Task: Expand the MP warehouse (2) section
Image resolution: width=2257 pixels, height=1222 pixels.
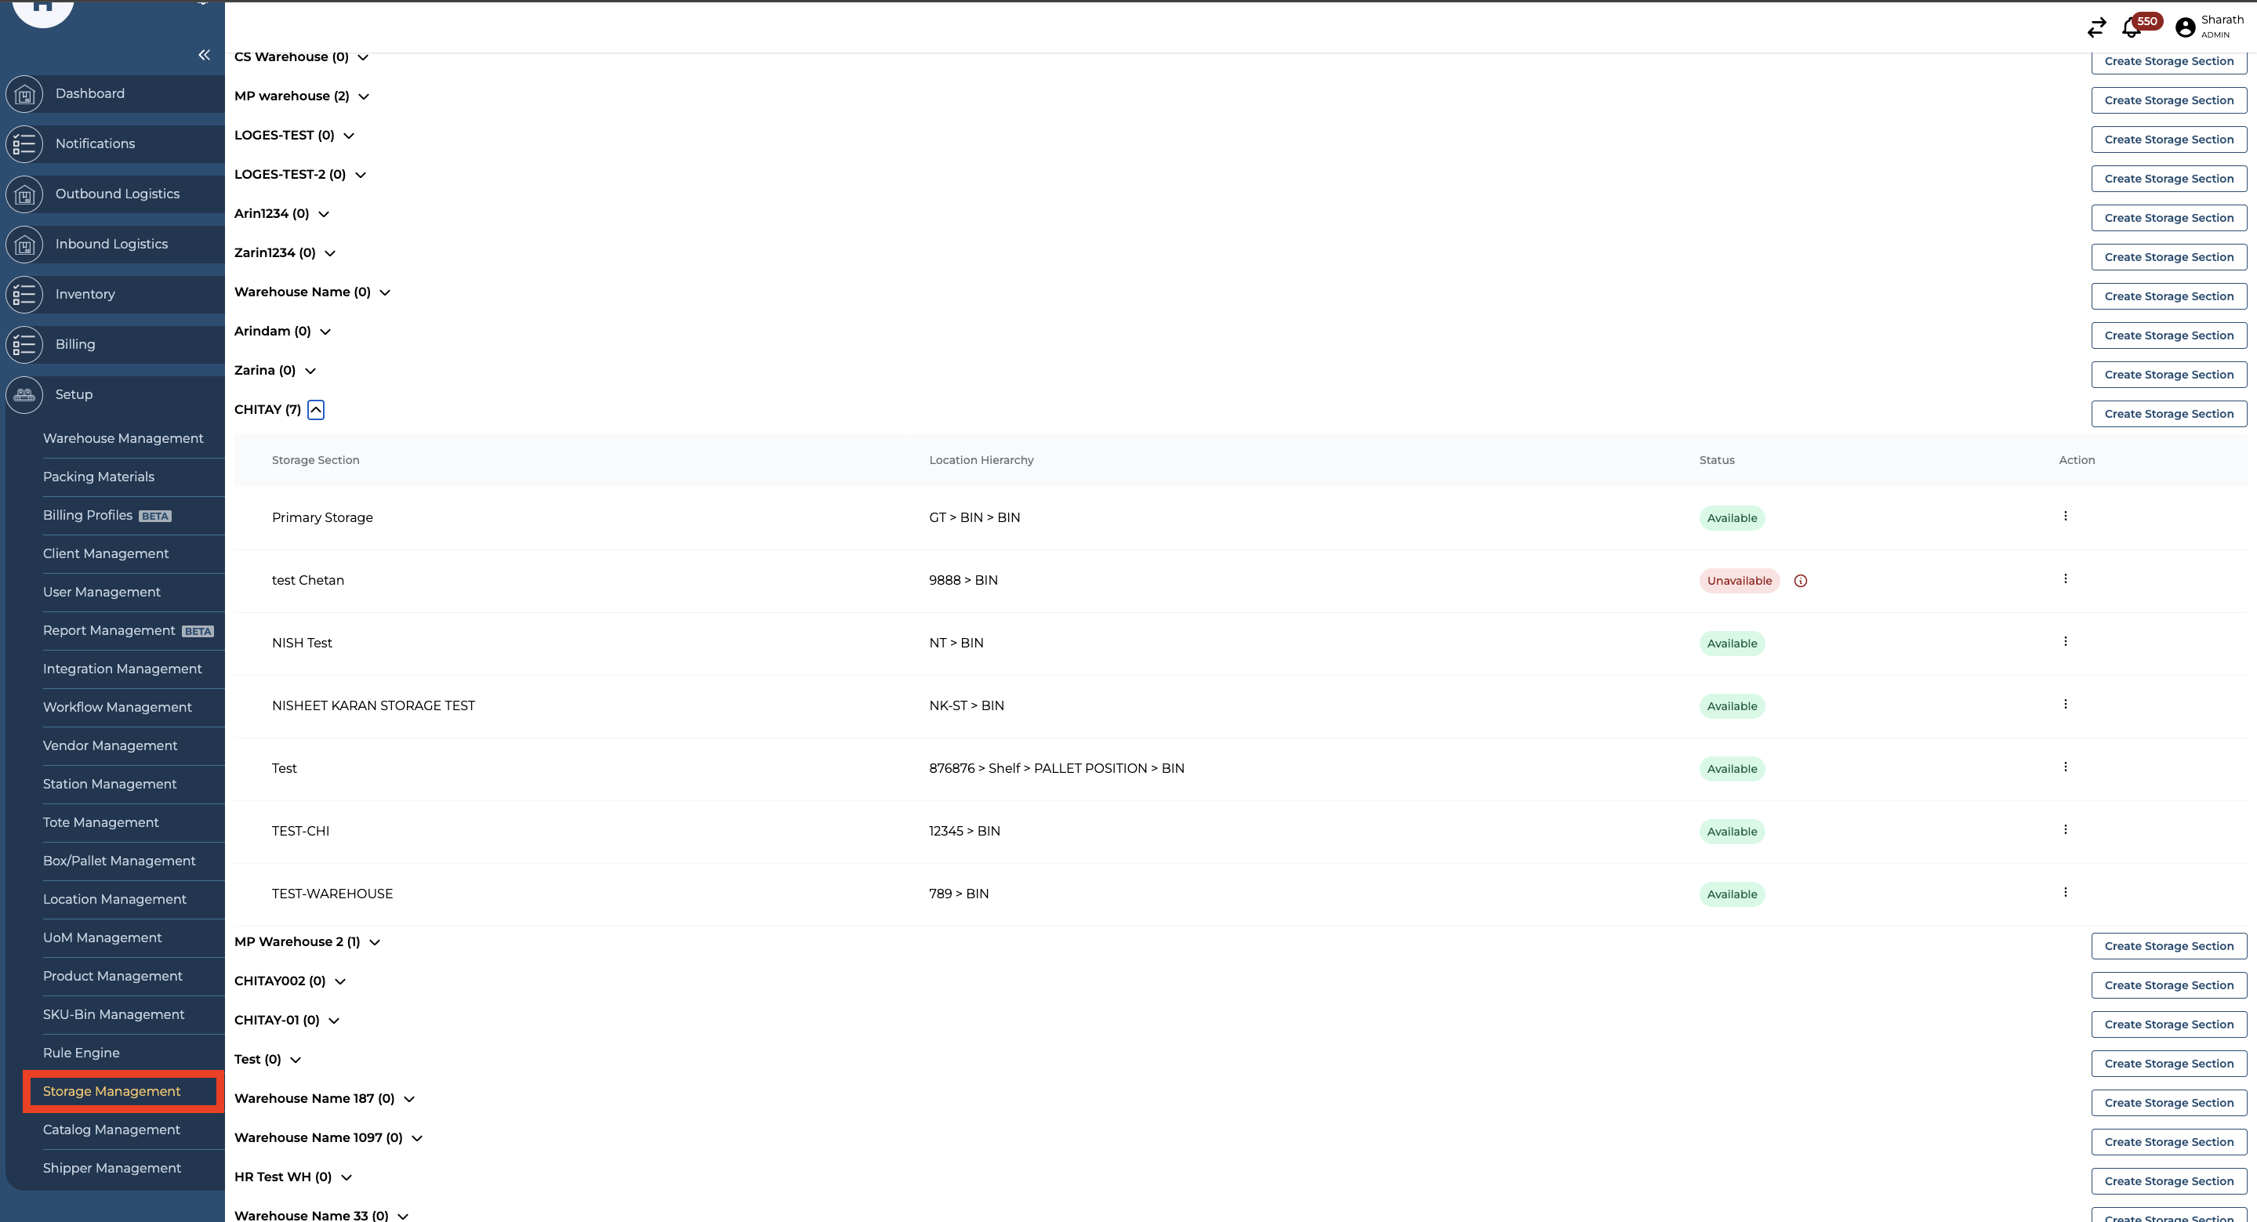Action: coord(364,96)
